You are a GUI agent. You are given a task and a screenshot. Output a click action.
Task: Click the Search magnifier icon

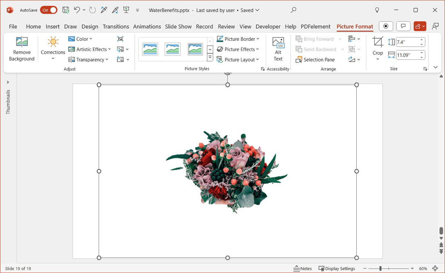click(x=293, y=10)
